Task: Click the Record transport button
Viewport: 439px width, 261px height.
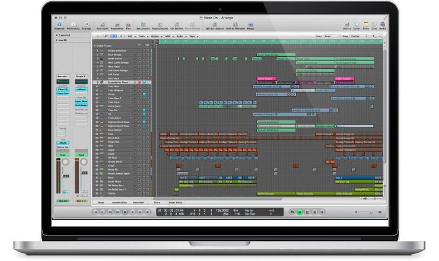Action: (148, 212)
